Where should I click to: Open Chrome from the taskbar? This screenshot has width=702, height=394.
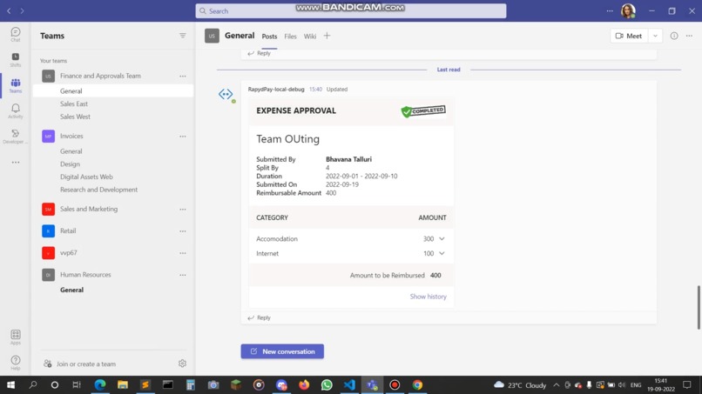coord(417,385)
